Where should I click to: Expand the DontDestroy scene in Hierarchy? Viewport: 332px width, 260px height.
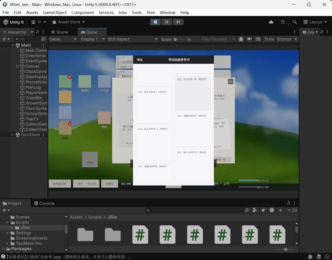click(13, 135)
